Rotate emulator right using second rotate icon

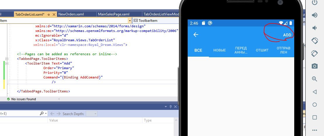pyautogui.click(x=314, y=53)
